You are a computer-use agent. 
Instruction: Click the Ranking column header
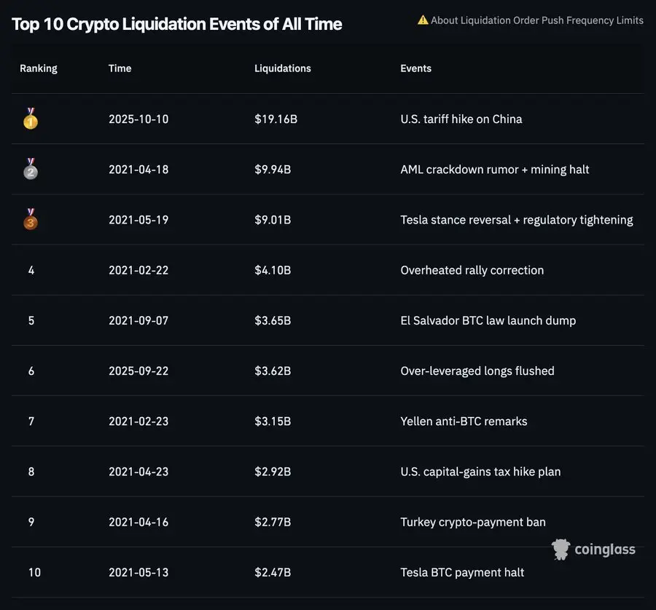[39, 68]
